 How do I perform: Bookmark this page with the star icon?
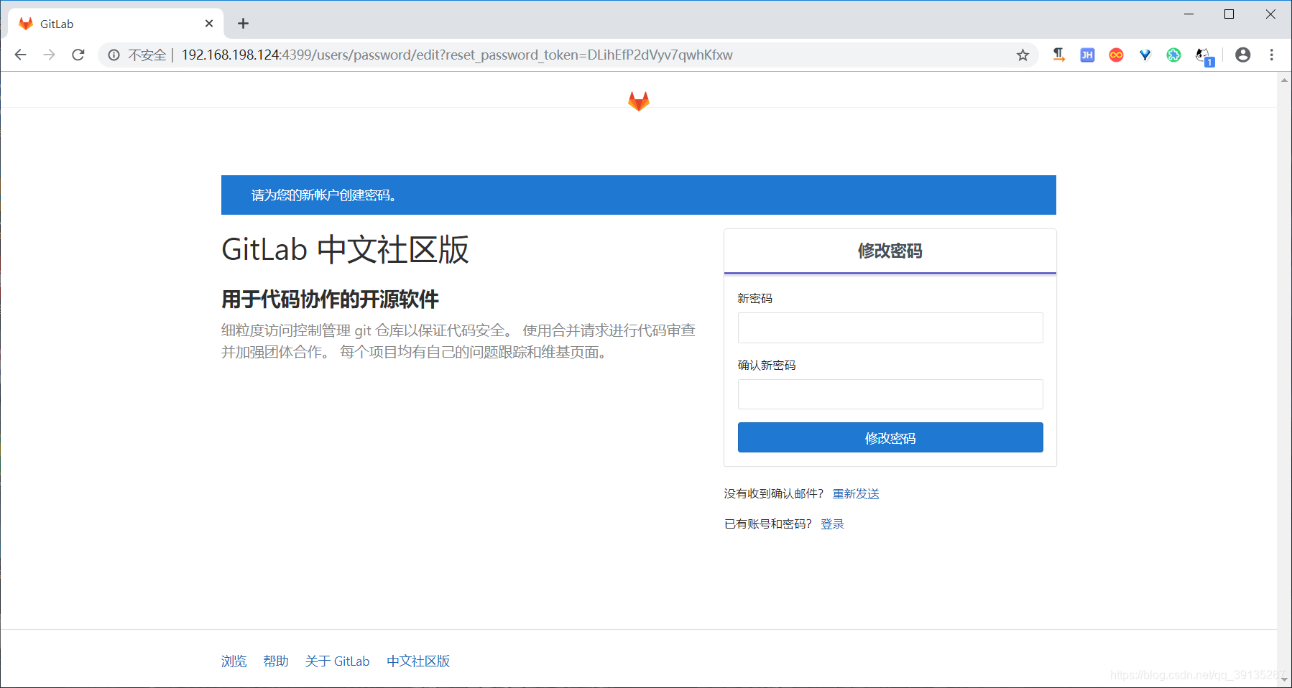point(1023,55)
